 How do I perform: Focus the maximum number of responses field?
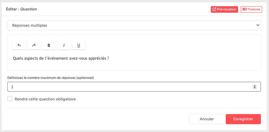click(134, 87)
